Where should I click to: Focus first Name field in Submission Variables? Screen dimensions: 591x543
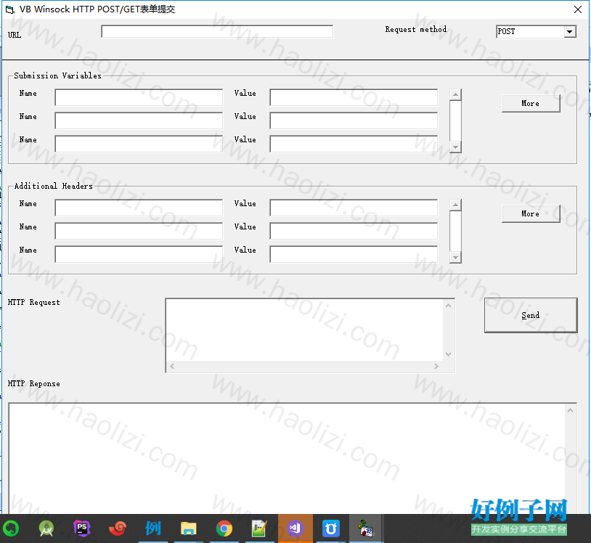(x=139, y=97)
